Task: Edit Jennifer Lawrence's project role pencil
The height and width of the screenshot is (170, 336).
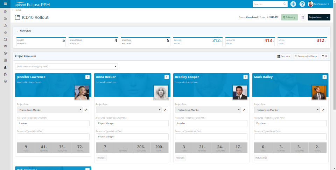Action: coord(86,110)
